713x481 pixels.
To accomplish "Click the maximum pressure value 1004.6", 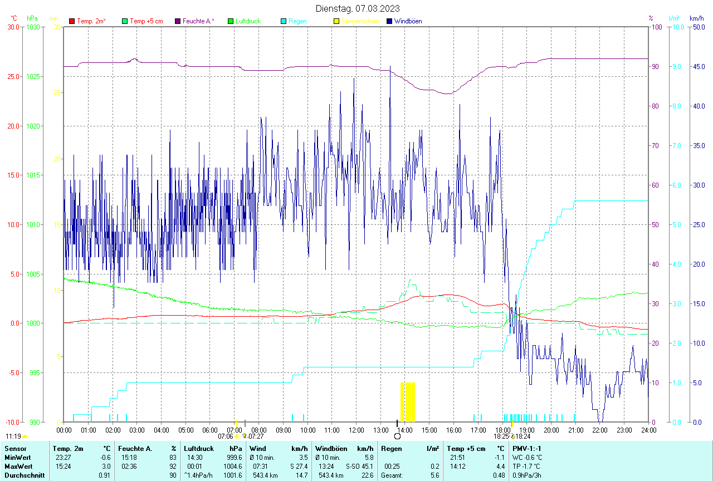I will [x=232, y=466].
